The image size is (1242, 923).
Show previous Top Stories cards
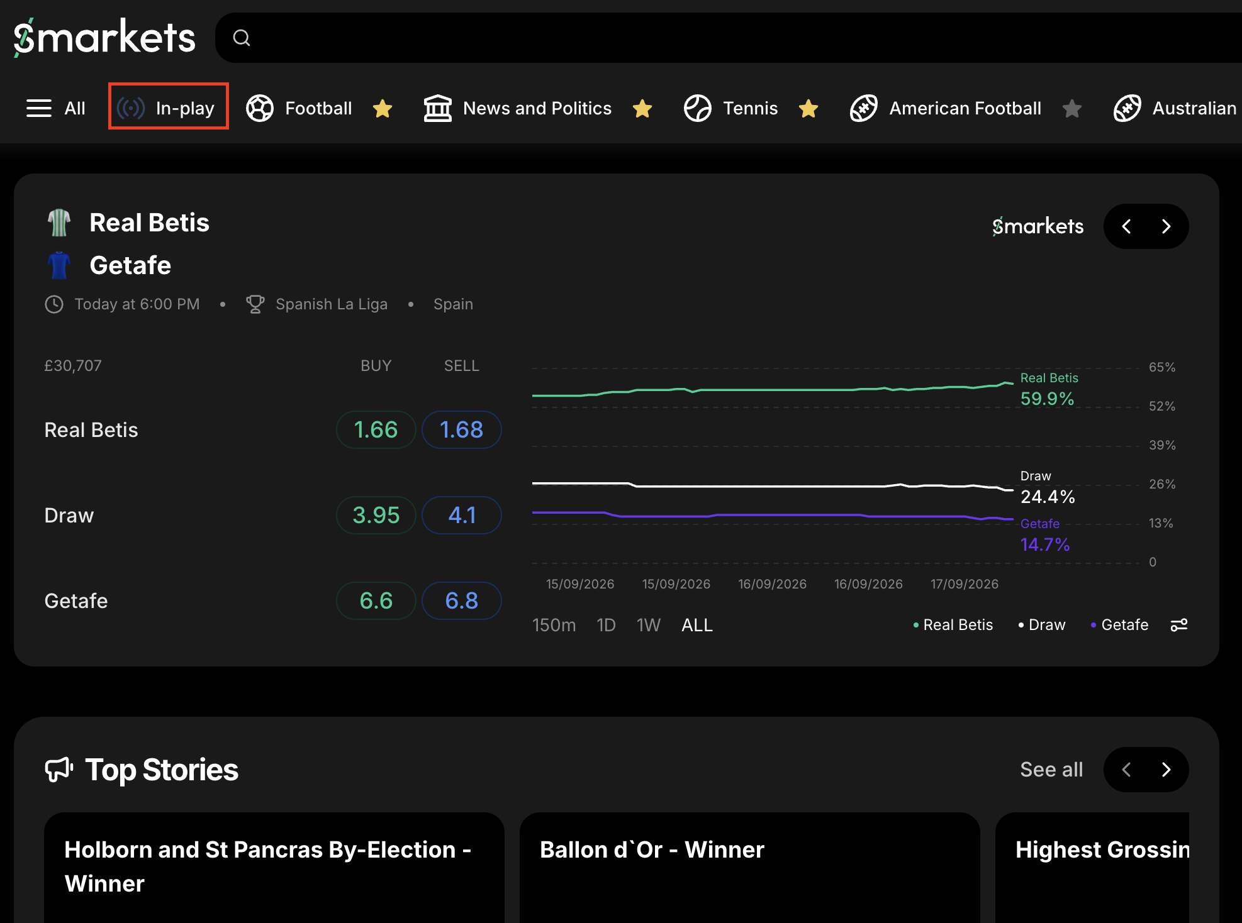tap(1126, 770)
